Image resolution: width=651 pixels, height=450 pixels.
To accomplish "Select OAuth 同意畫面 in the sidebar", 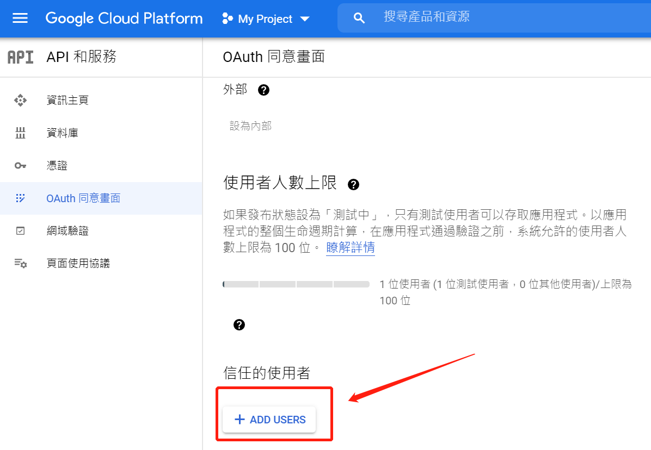I will [101, 198].
